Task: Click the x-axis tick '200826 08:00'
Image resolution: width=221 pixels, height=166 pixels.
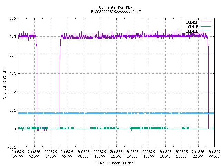Action: click(x=84, y=154)
